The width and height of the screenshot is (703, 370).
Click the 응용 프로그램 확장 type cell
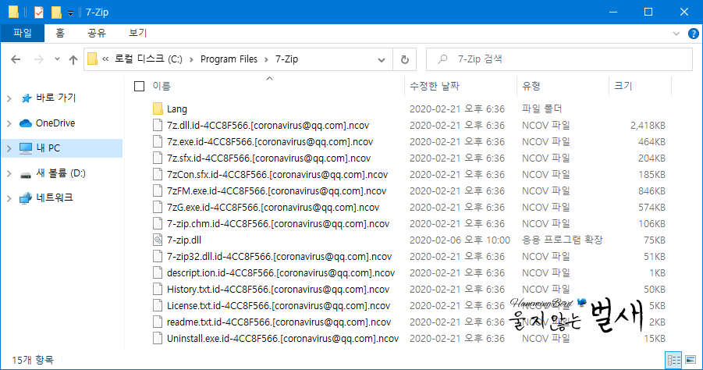coord(563,240)
